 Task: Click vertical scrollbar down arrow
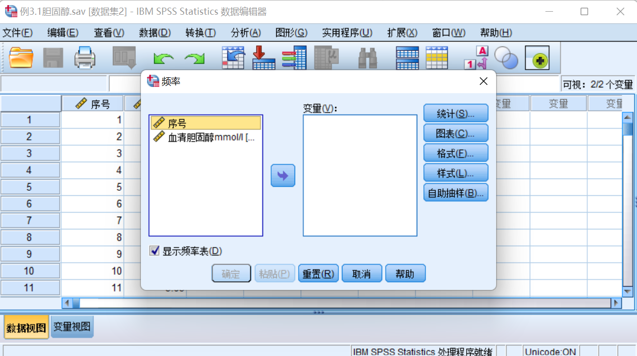[628, 291]
